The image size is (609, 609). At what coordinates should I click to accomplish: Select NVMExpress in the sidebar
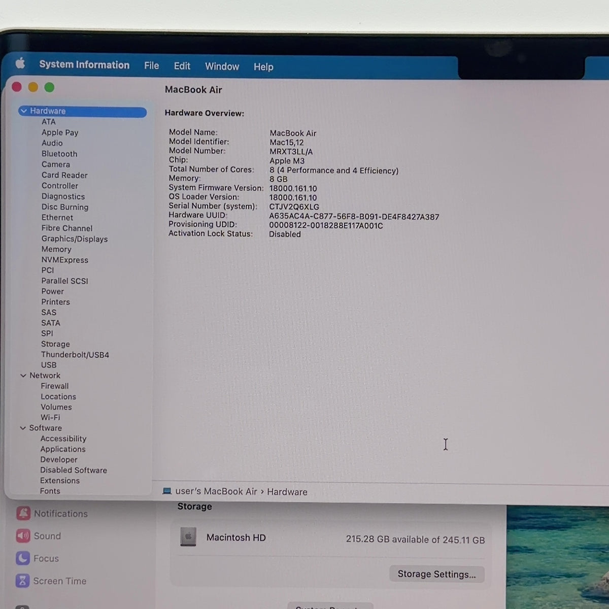pos(65,260)
